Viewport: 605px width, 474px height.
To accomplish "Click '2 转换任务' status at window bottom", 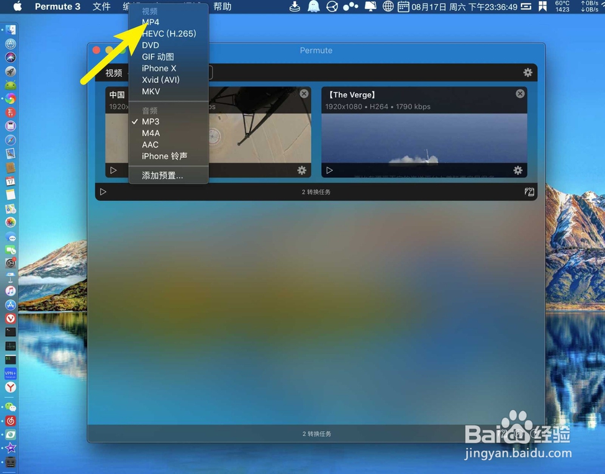I will point(317,434).
